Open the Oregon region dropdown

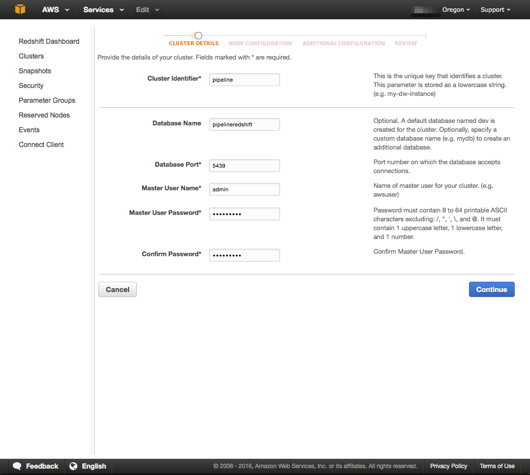[456, 9]
